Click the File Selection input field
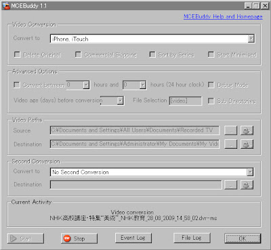The image size is (271, 250). [186, 101]
